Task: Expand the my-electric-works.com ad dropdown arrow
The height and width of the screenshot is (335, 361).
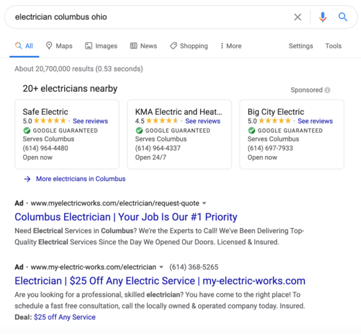Action: pos(161,267)
